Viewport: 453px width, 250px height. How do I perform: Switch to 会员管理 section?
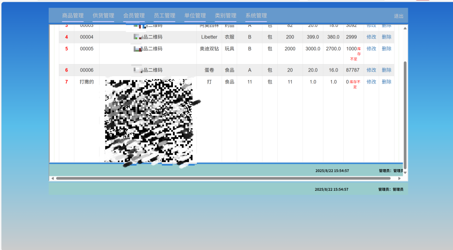(x=134, y=15)
